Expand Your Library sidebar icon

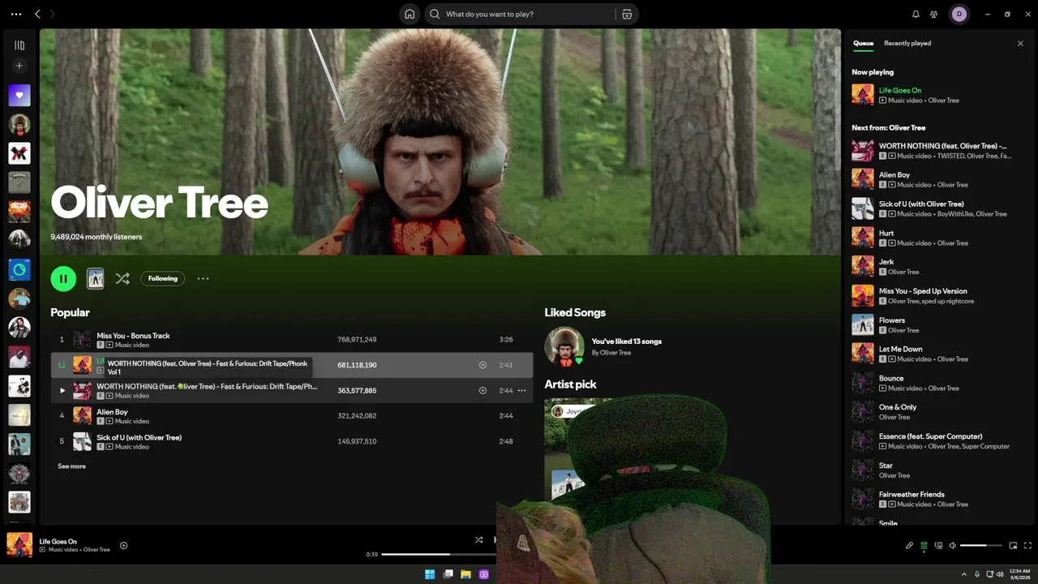click(19, 45)
